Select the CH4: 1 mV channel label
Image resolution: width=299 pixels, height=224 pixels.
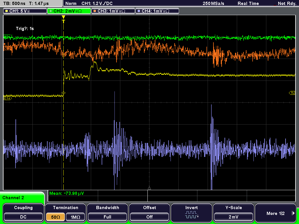point(157,11)
